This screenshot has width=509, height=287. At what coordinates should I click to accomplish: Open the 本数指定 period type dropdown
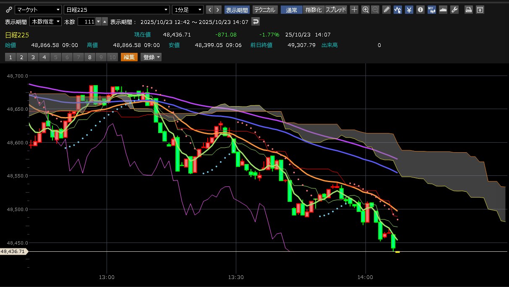46,22
